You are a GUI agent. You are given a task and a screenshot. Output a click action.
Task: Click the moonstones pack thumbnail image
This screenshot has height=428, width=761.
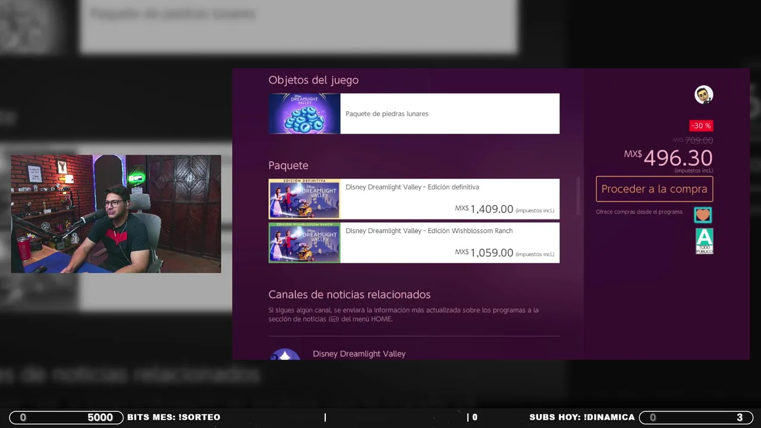point(304,114)
